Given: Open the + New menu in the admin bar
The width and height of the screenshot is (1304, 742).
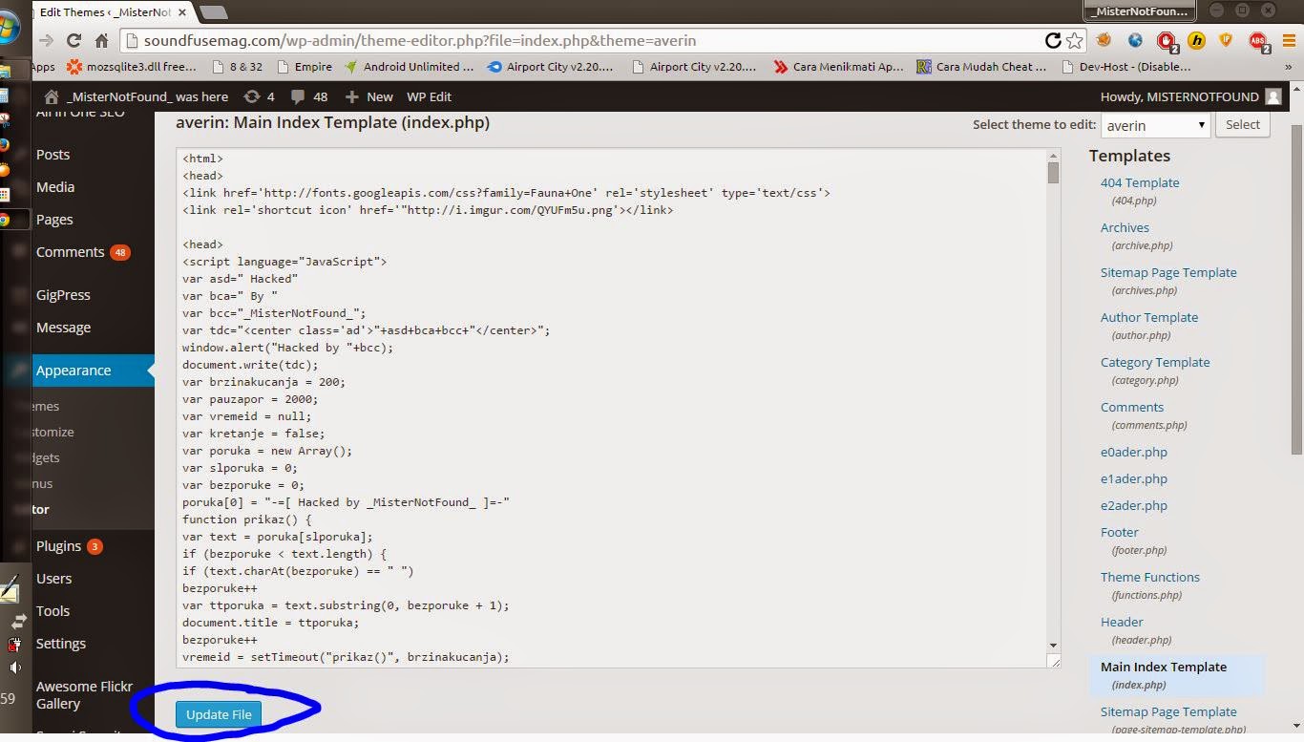Looking at the screenshot, I should (368, 96).
